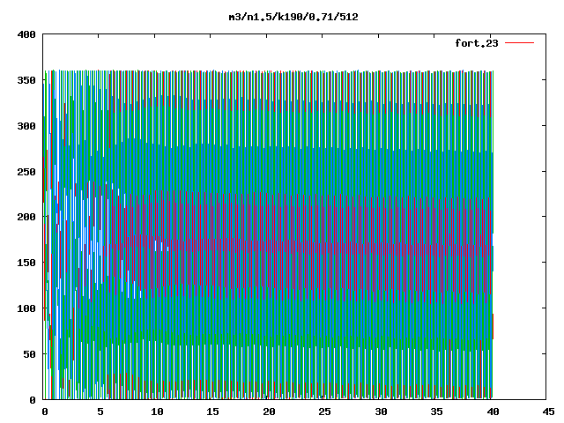Click the plot title m3/n1.5/k190/0.71/512
Screen dimensions: 564x423
coord(293,17)
